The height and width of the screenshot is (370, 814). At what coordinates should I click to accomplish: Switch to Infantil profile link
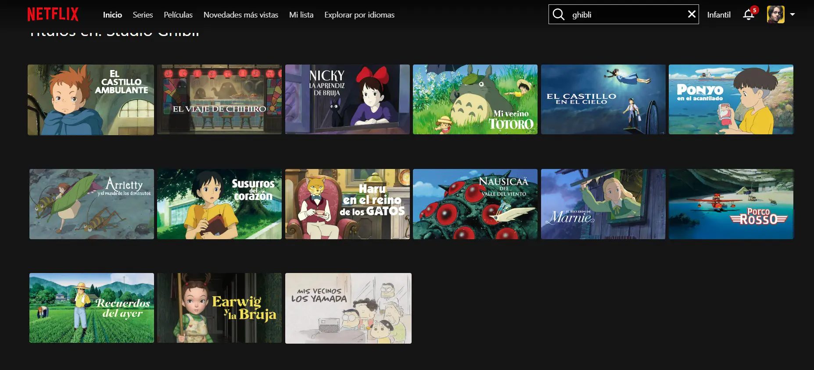[x=719, y=15]
